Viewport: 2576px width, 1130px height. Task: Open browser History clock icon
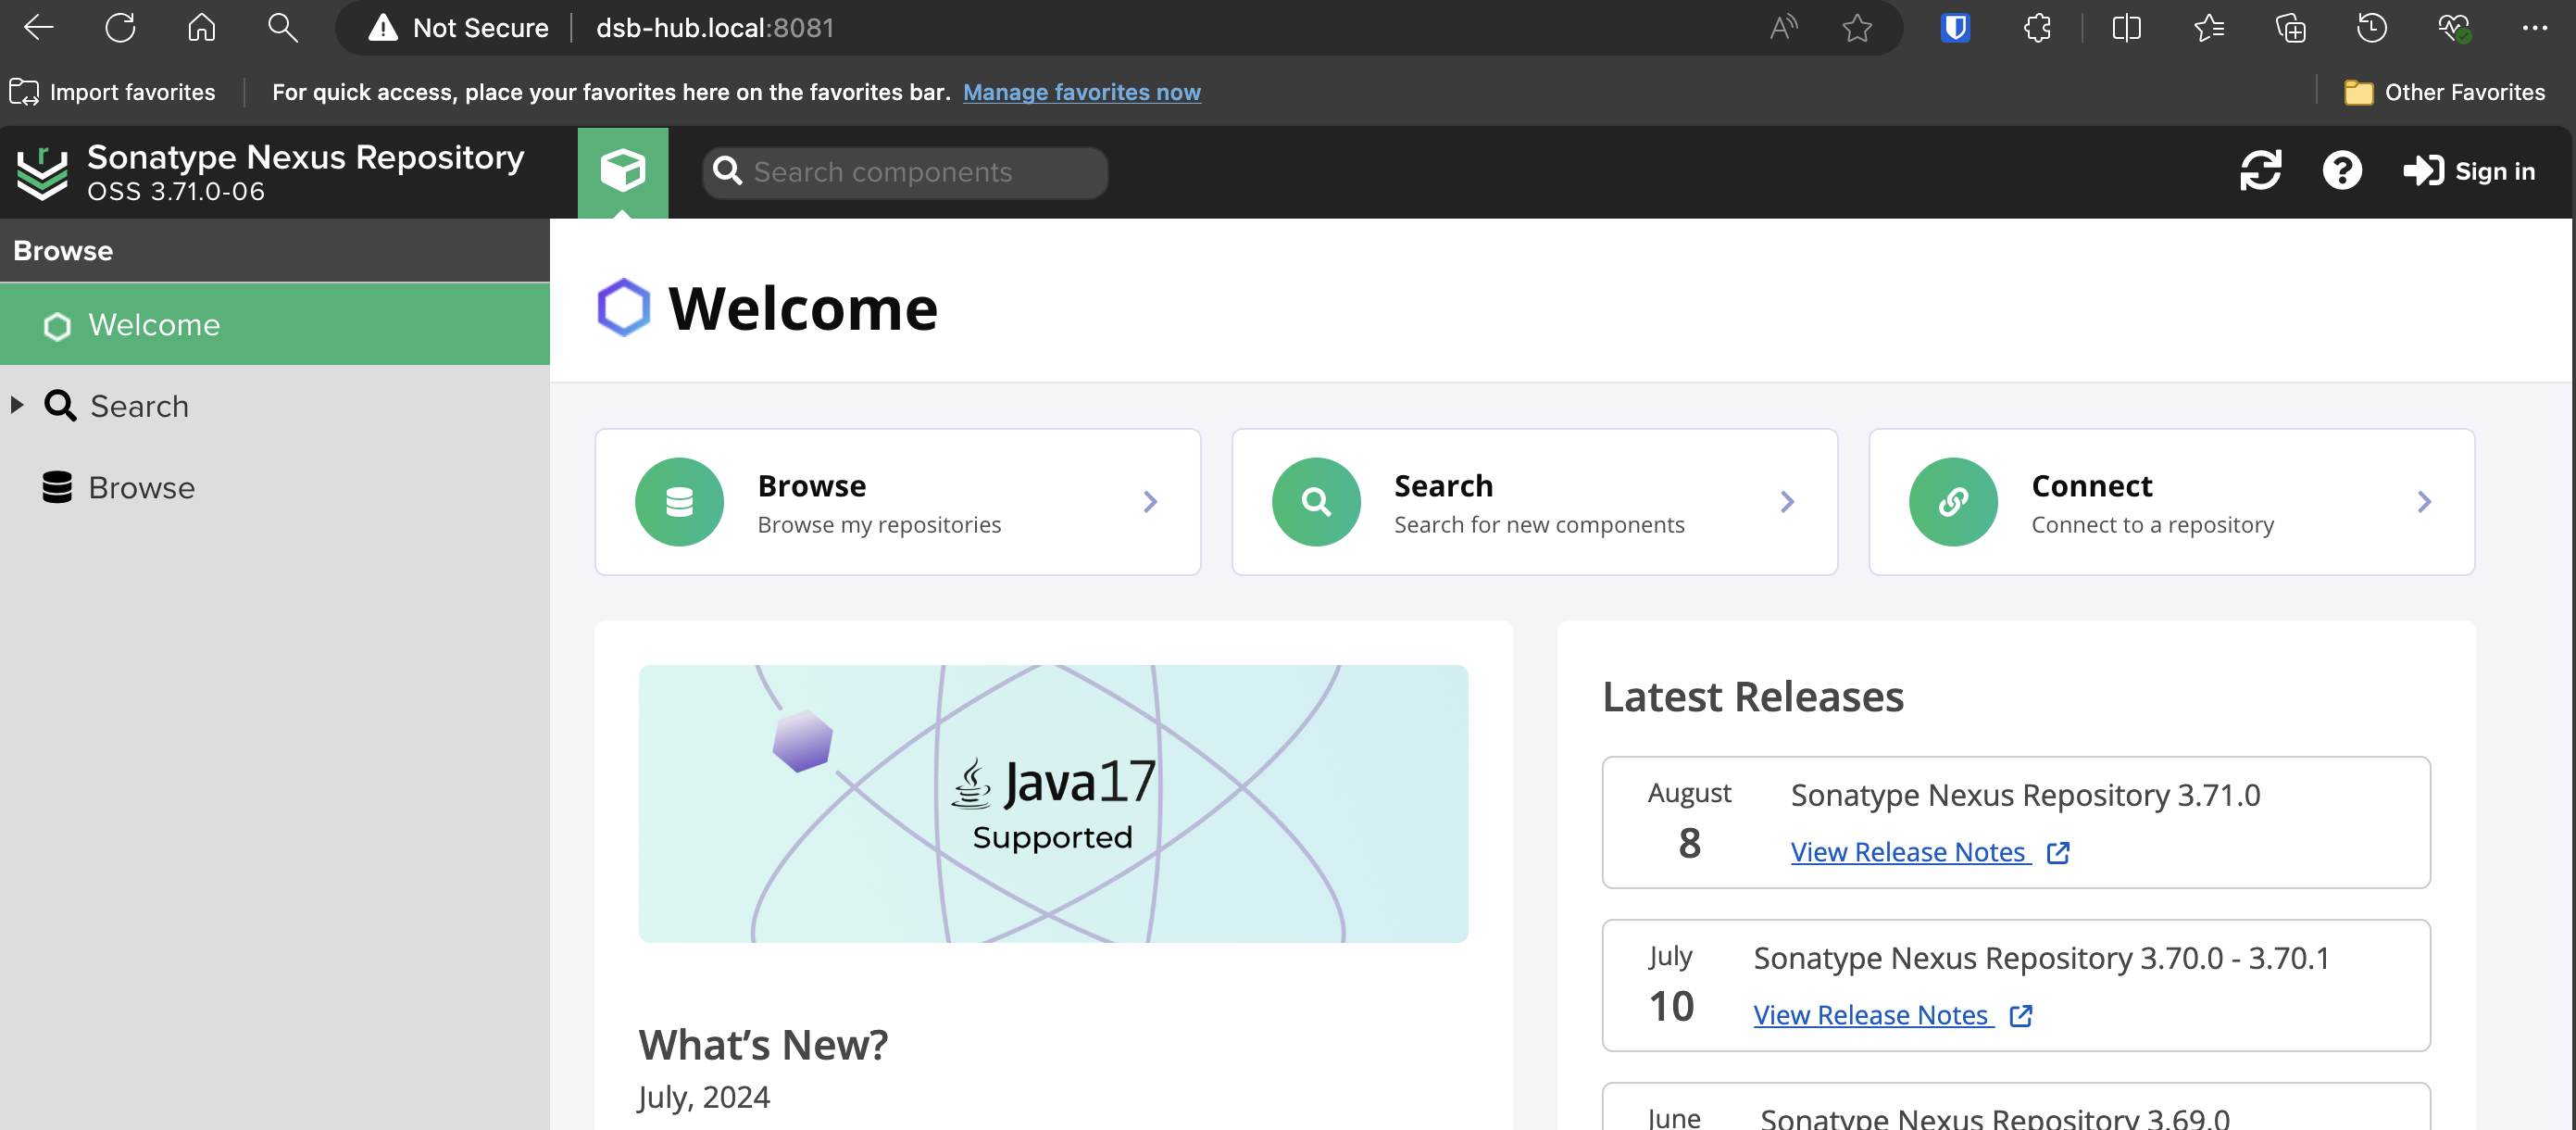point(2371,28)
